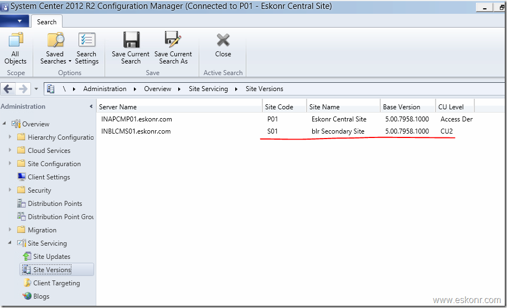
Task: Click the Access Denied CU level cell
Action: click(x=456, y=119)
